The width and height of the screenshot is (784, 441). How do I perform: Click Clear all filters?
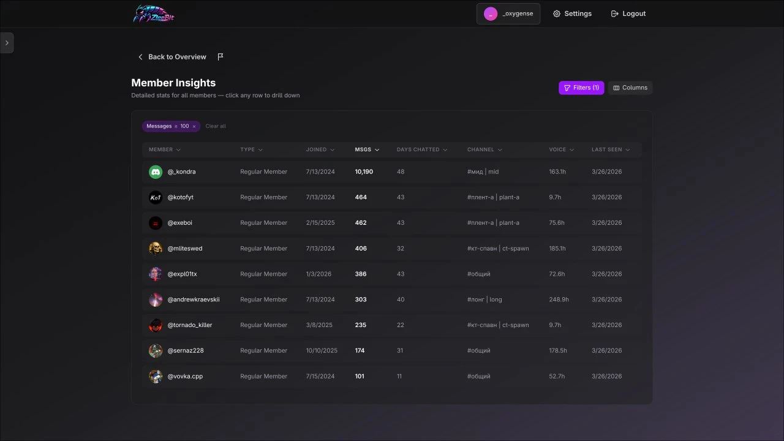[x=216, y=126]
